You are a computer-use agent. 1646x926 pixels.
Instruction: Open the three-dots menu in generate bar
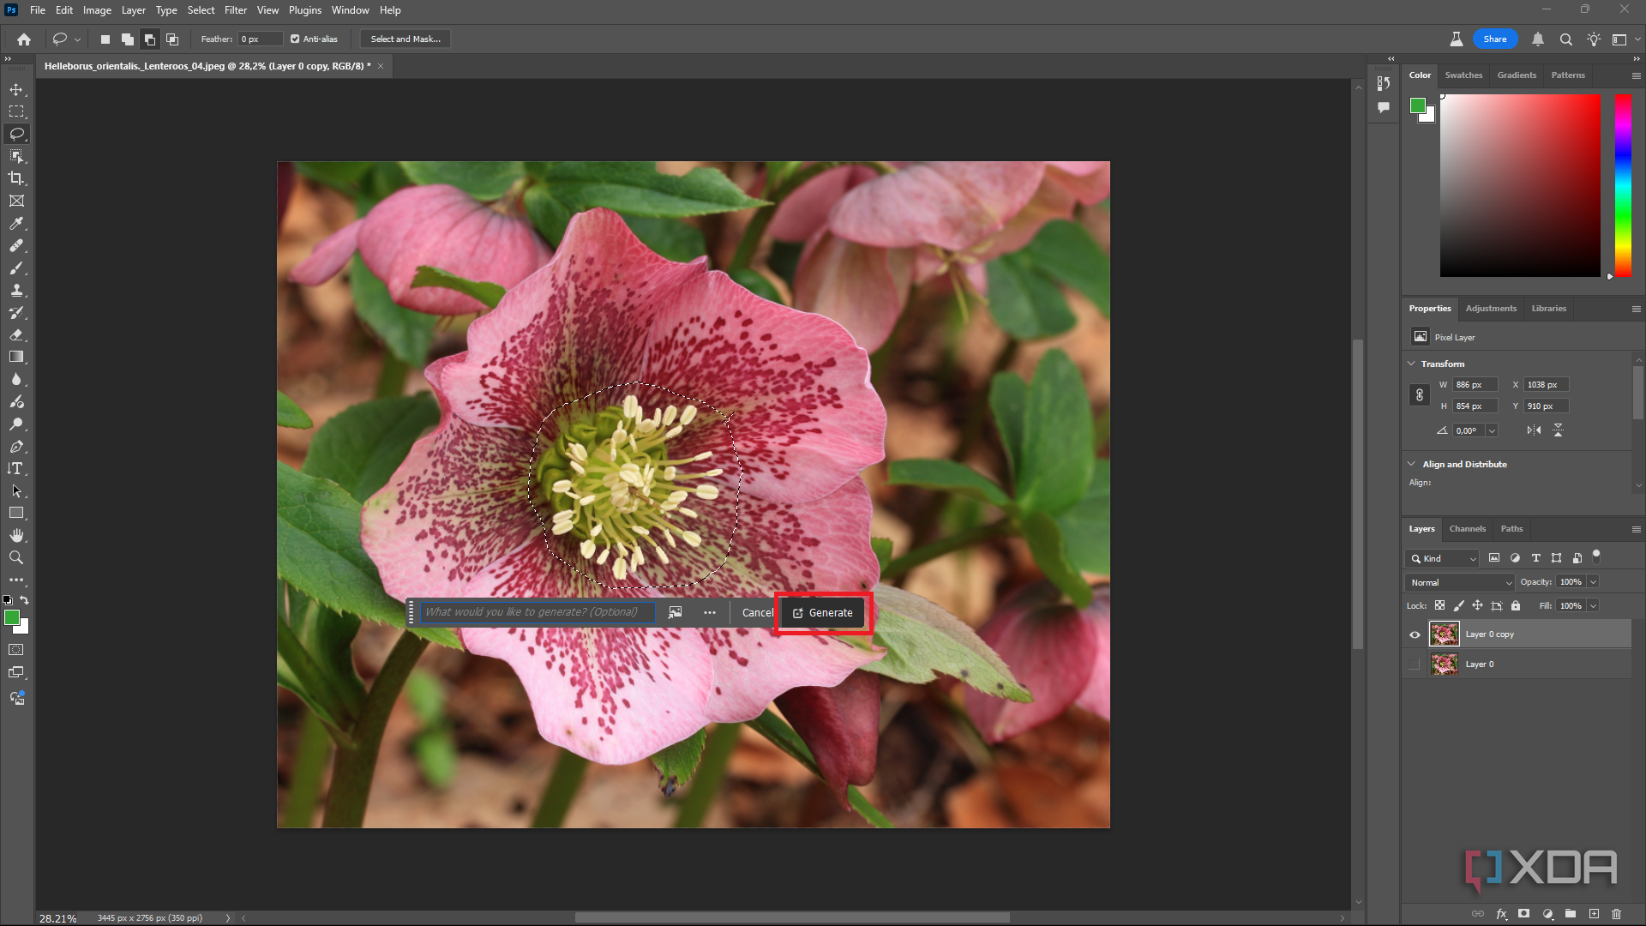710,612
